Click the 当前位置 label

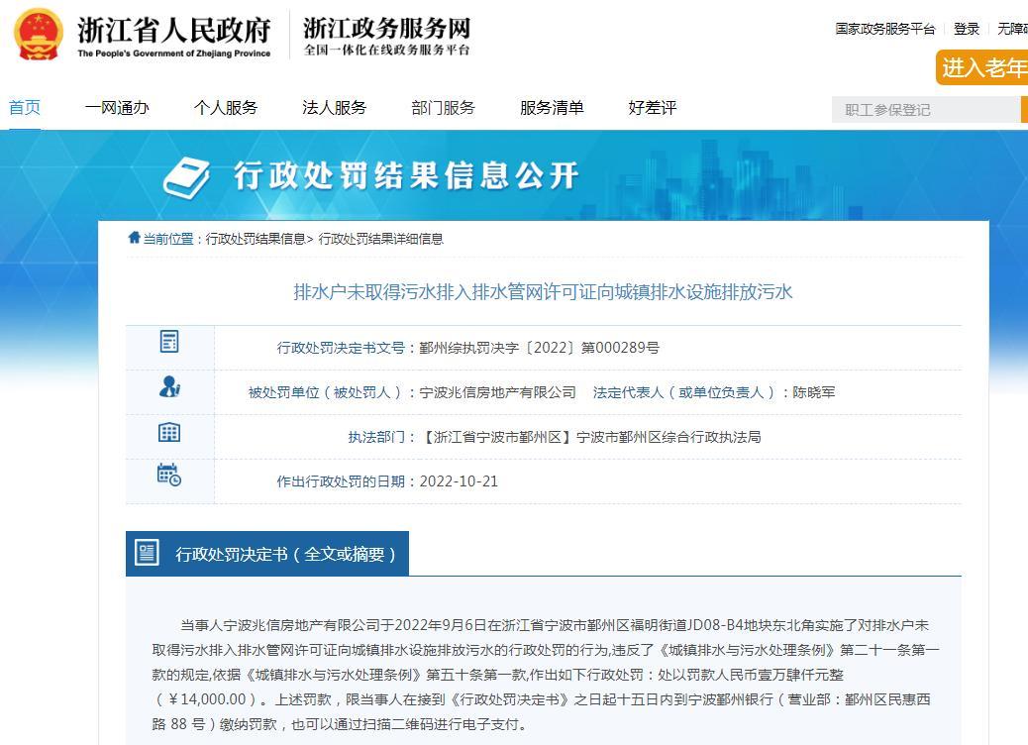point(168,239)
